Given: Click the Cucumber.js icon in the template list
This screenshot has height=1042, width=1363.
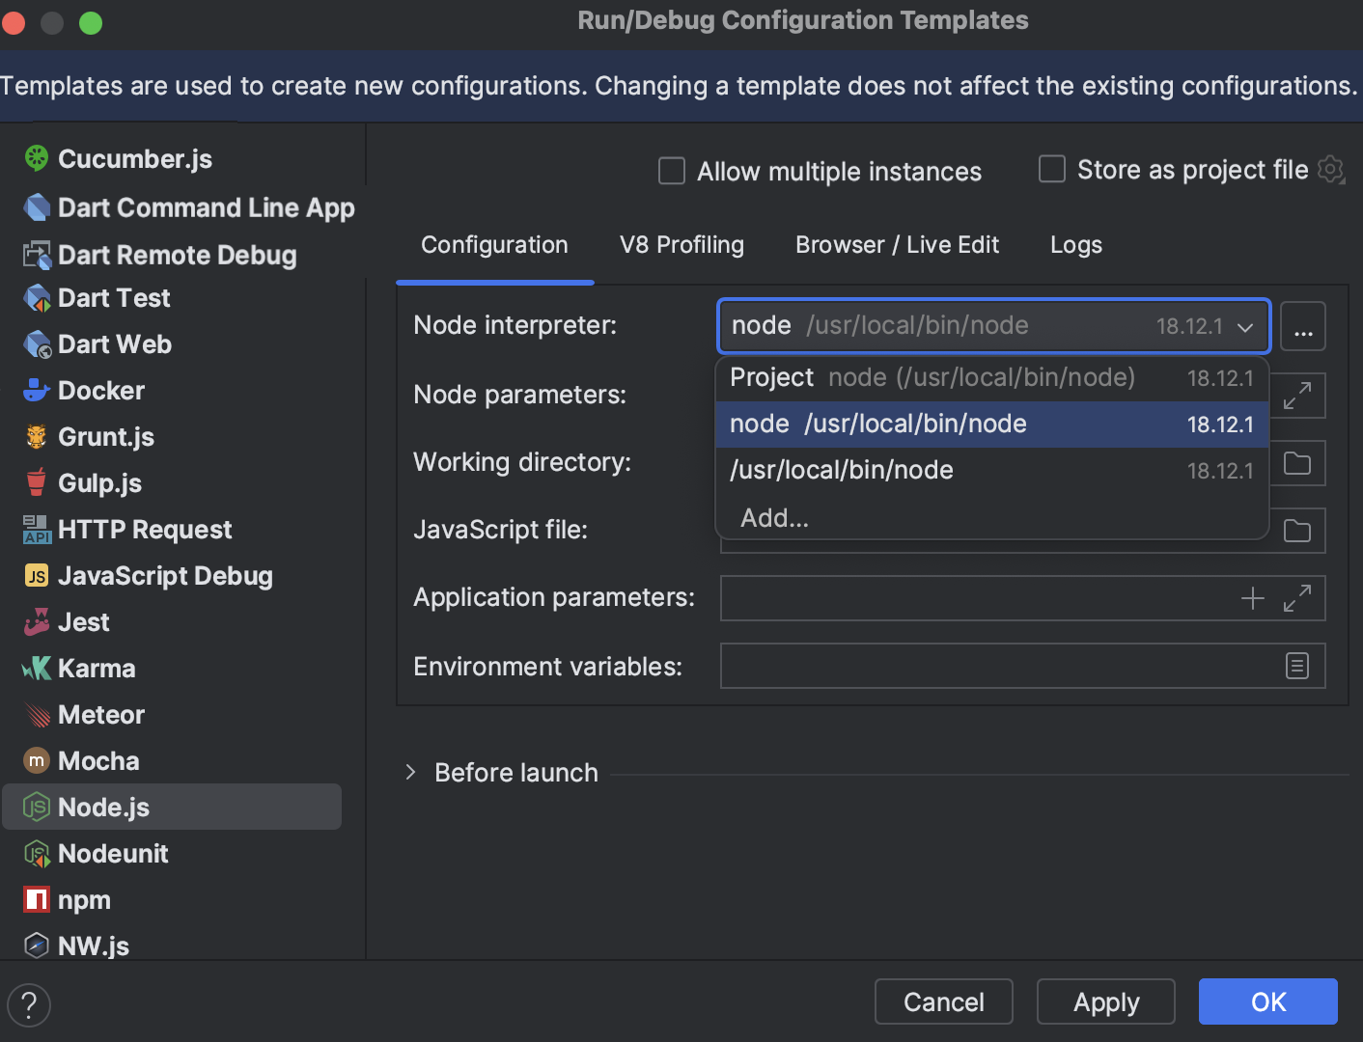Looking at the screenshot, I should [x=37, y=158].
